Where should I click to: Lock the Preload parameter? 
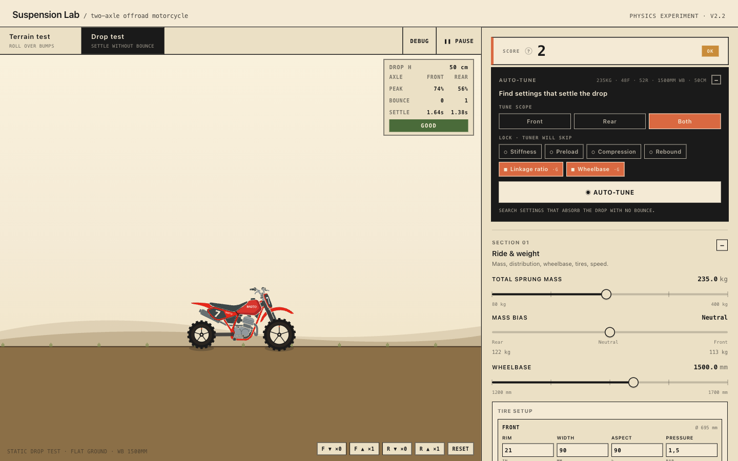pos(564,152)
